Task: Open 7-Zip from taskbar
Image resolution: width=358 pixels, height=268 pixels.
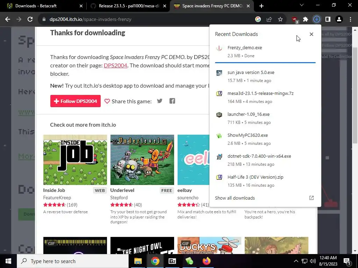Action: pos(172,261)
